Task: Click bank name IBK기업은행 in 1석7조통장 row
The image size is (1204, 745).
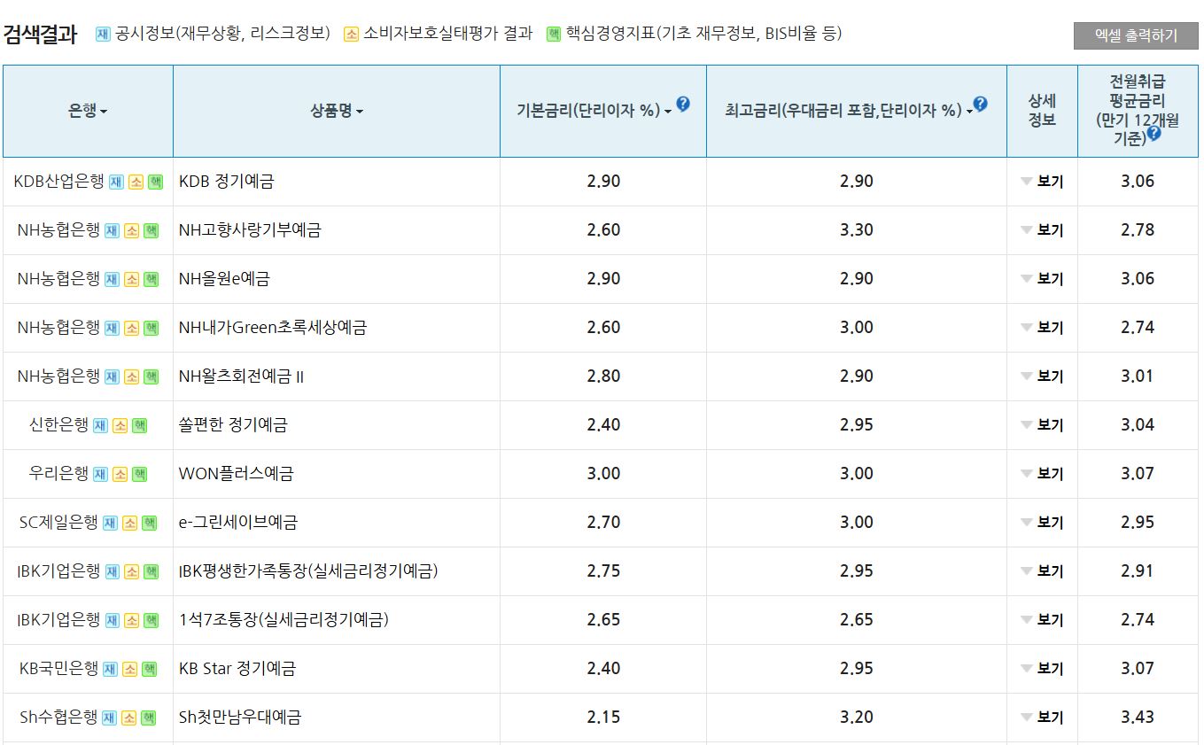Action: (58, 620)
